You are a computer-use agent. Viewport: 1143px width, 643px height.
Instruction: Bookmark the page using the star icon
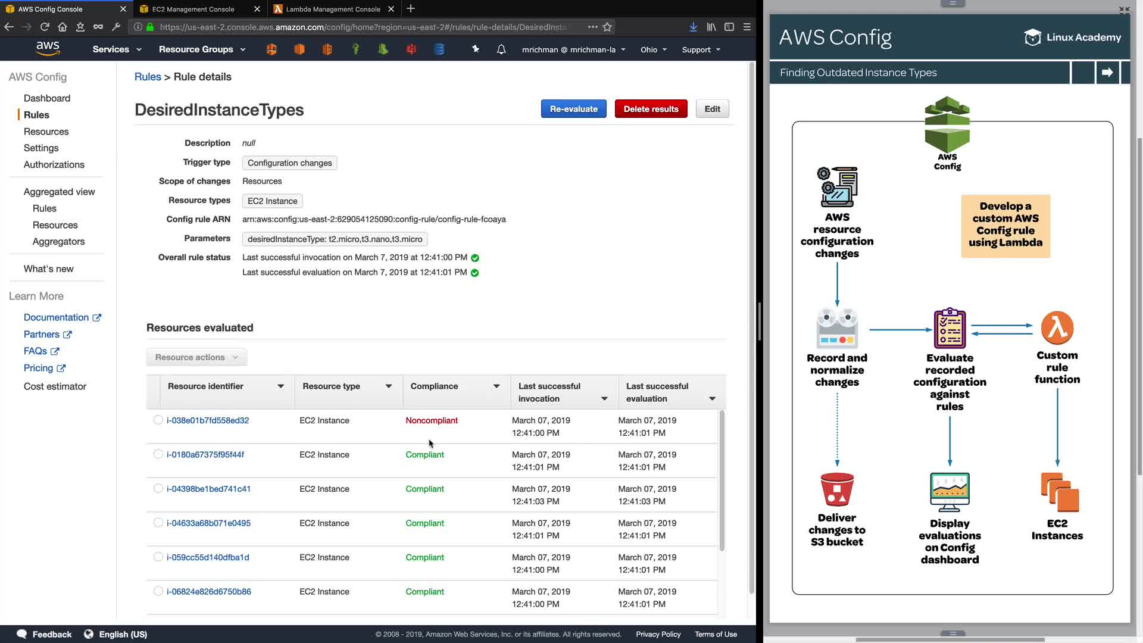tap(607, 27)
